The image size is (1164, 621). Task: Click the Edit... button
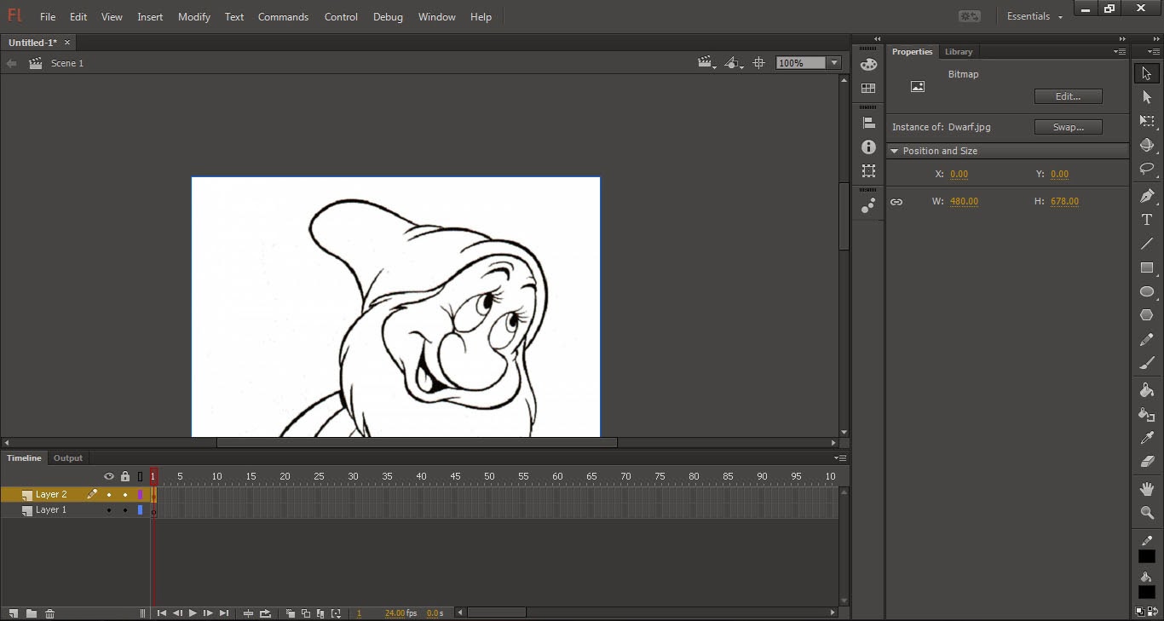coord(1068,96)
